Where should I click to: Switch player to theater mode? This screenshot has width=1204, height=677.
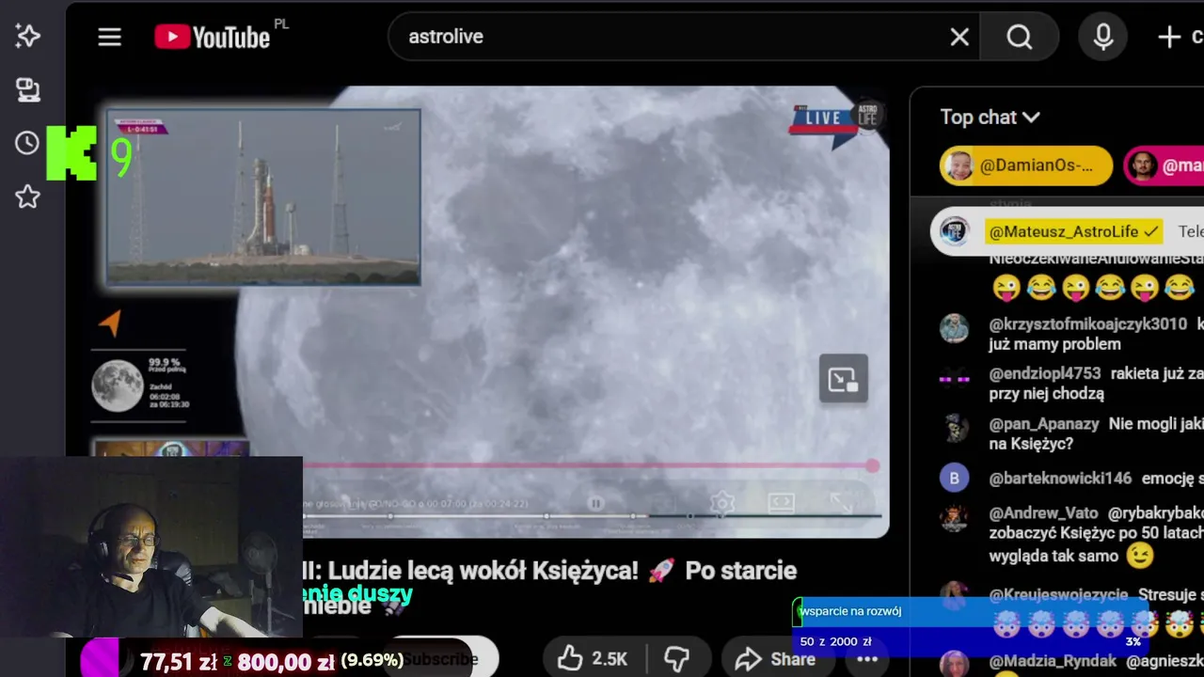click(781, 504)
